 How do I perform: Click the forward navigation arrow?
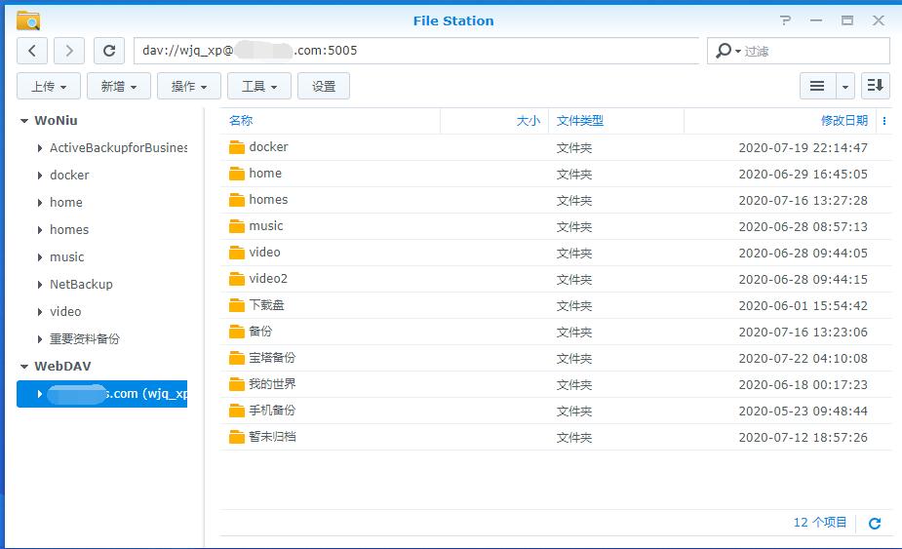[x=69, y=51]
